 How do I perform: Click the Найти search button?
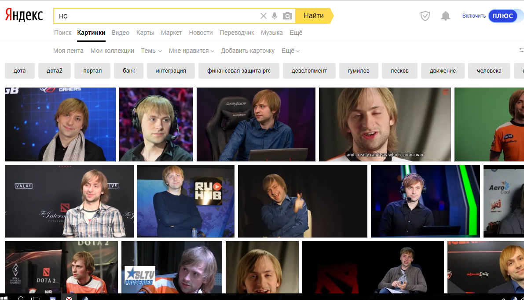click(x=314, y=16)
